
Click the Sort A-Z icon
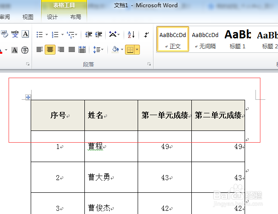(x=131, y=34)
